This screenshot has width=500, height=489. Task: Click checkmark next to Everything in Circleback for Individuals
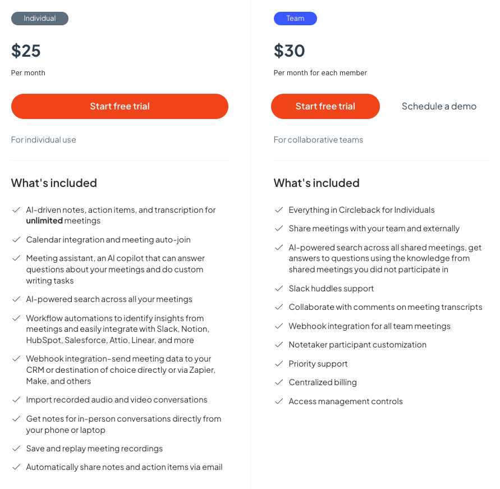pyautogui.click(x=279, y=210)
